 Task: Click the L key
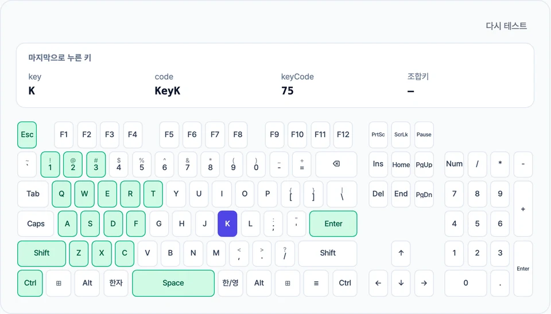tap(250, 224)
